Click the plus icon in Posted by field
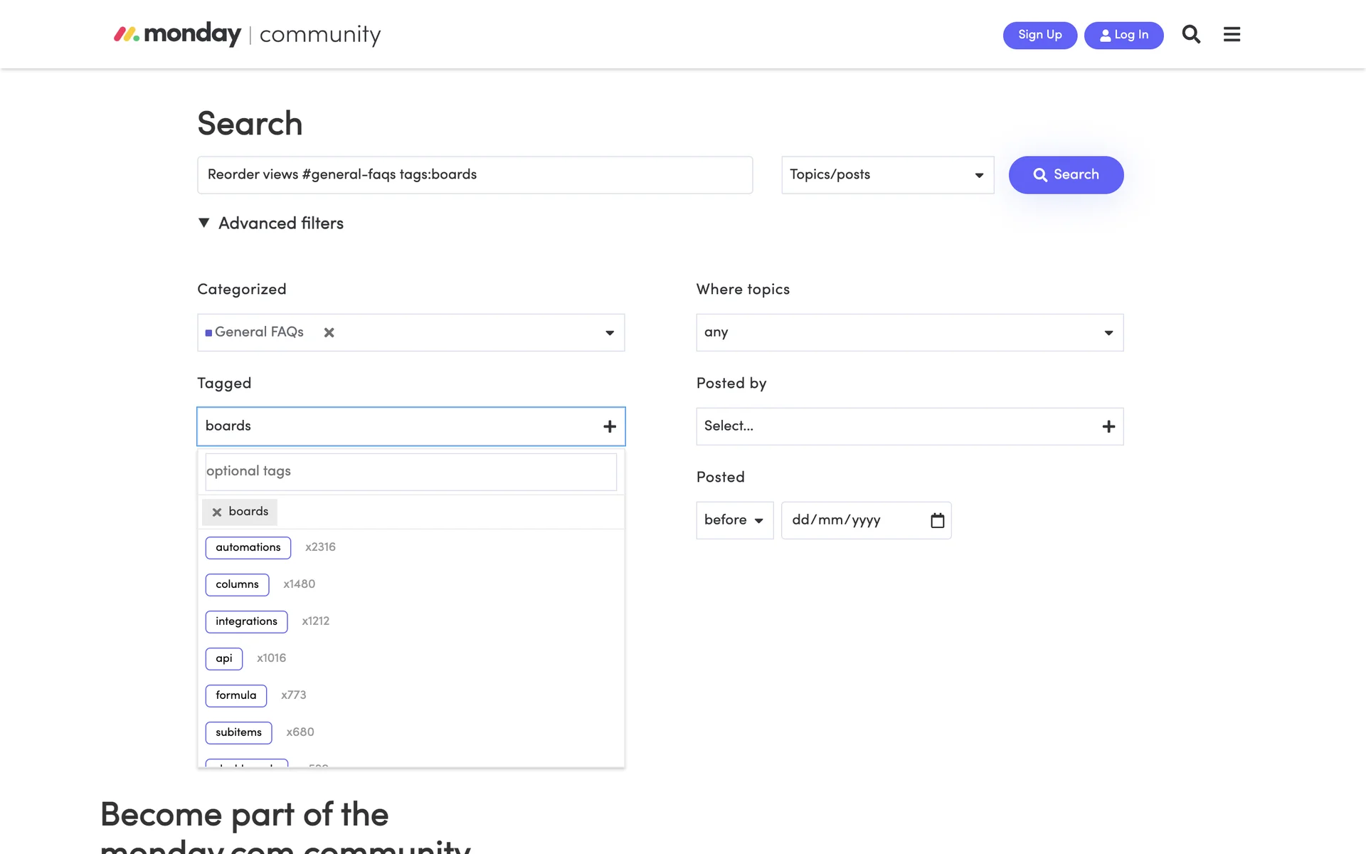The width and height of the screenshot is (1366, 854). click(x=1108, y=426)
